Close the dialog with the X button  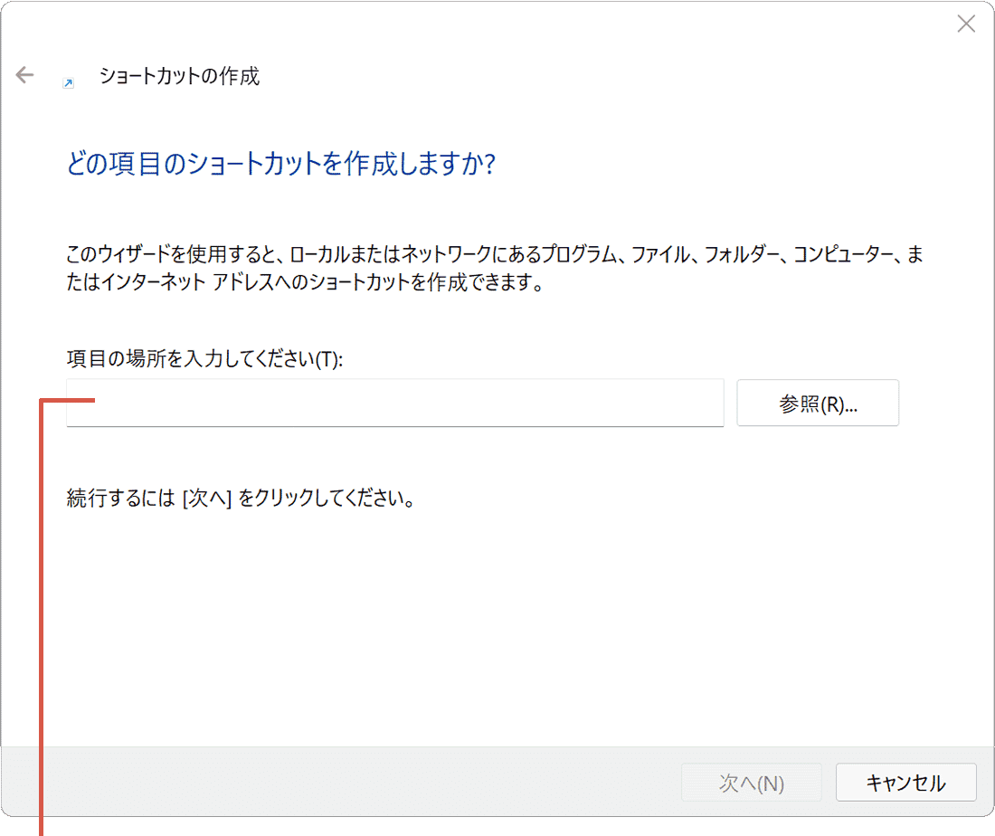click(966, 24)
